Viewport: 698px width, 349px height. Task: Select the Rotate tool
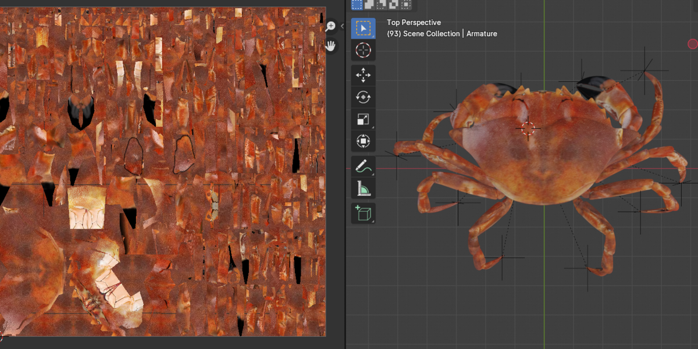363,97
